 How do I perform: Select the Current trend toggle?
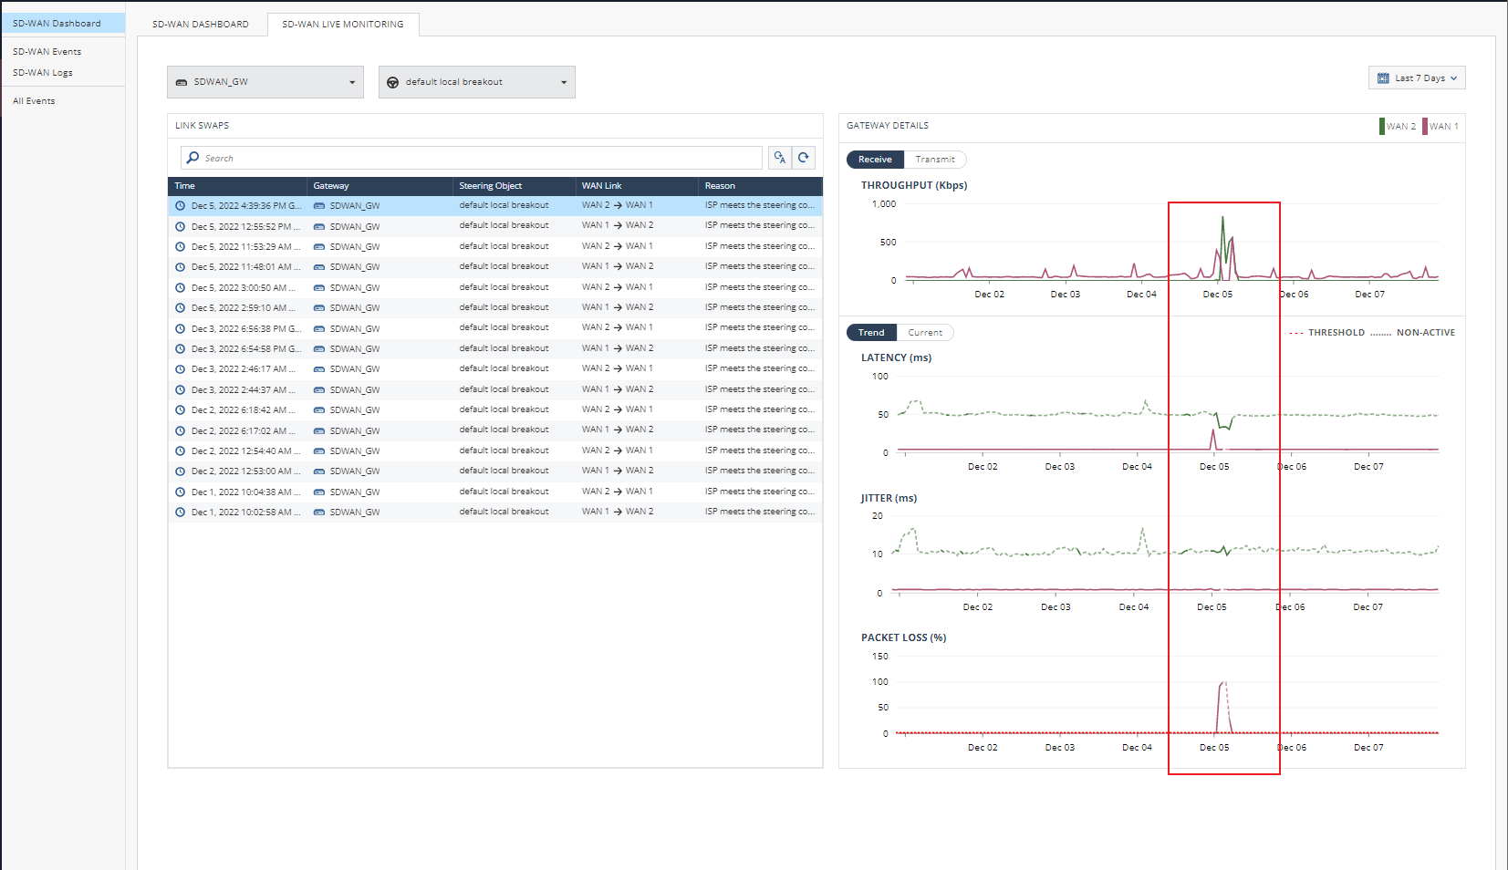coord(924,332)
